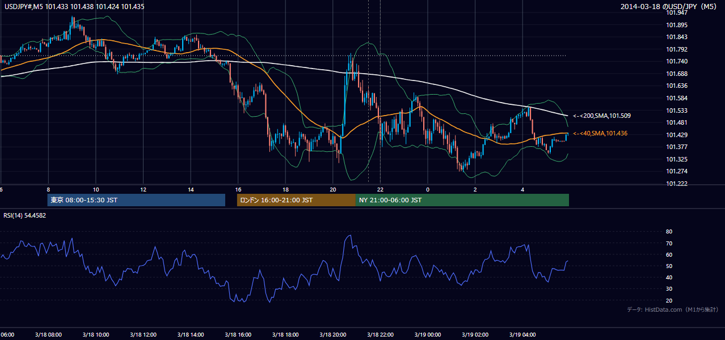Click the 3/18 14:00 time axis label
Image resolution: width=725 pixels, height=340 pixels.
click(x=191, y=335)
